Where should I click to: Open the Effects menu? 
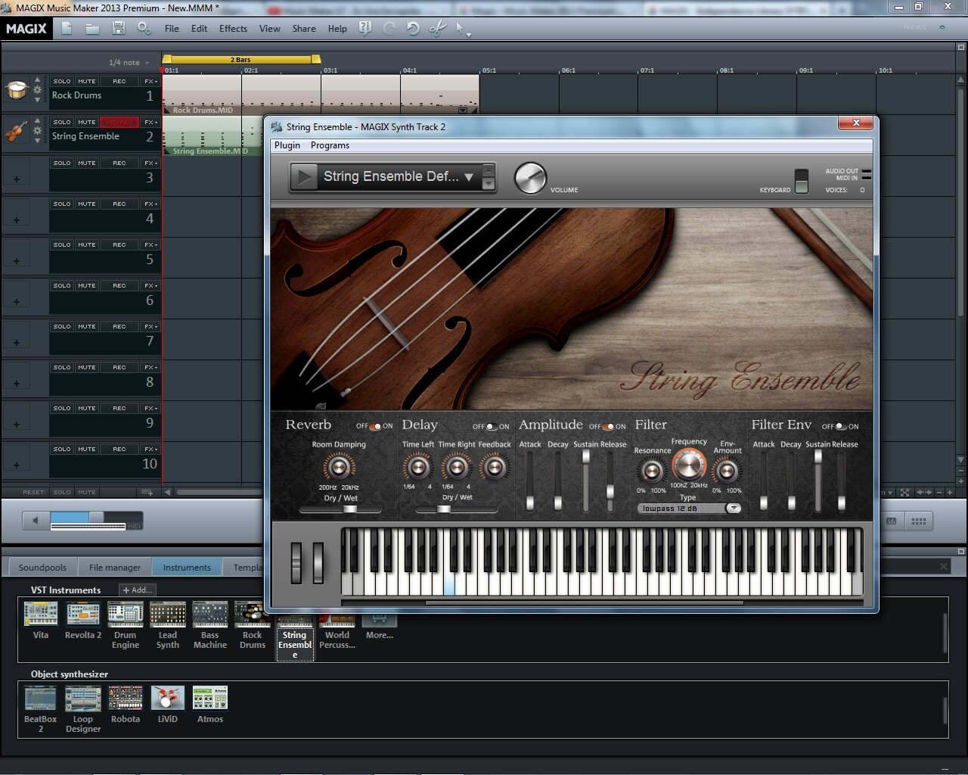[233, 29]
